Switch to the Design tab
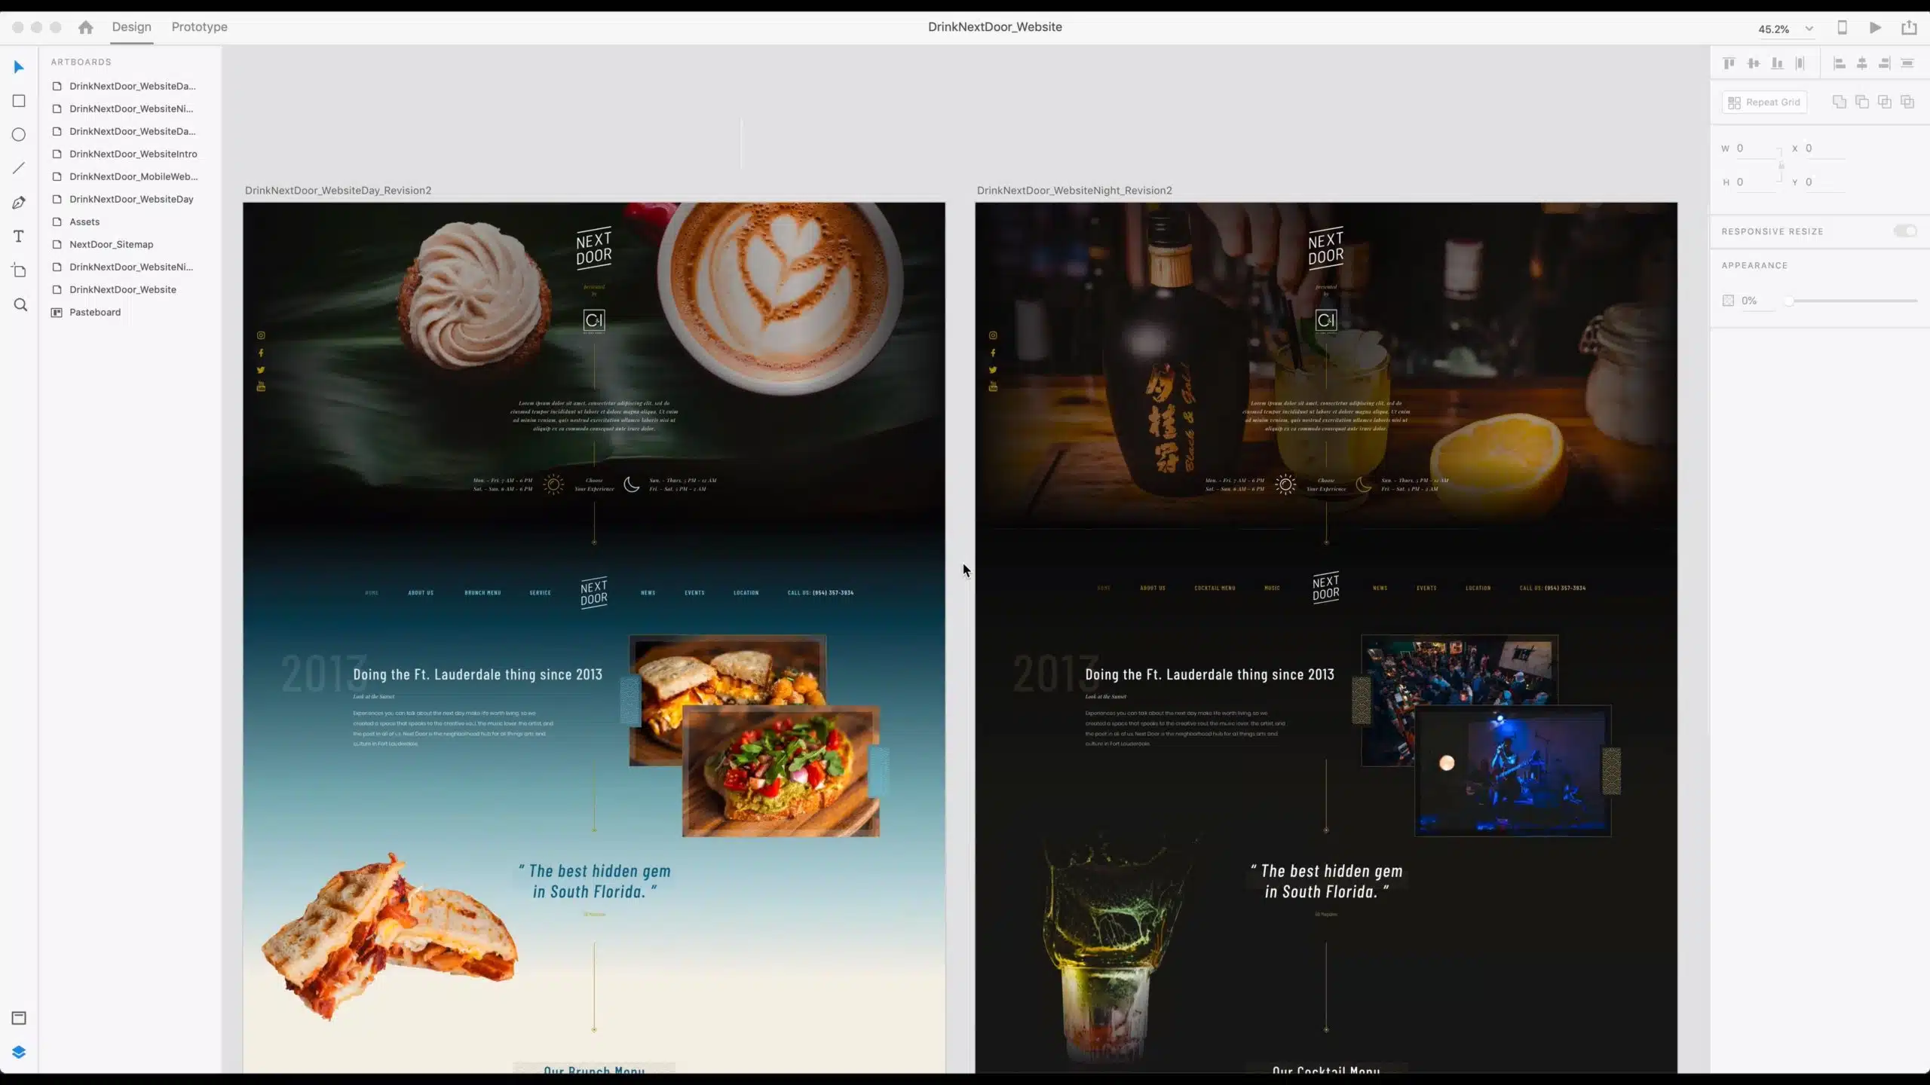 click(132, 27)
